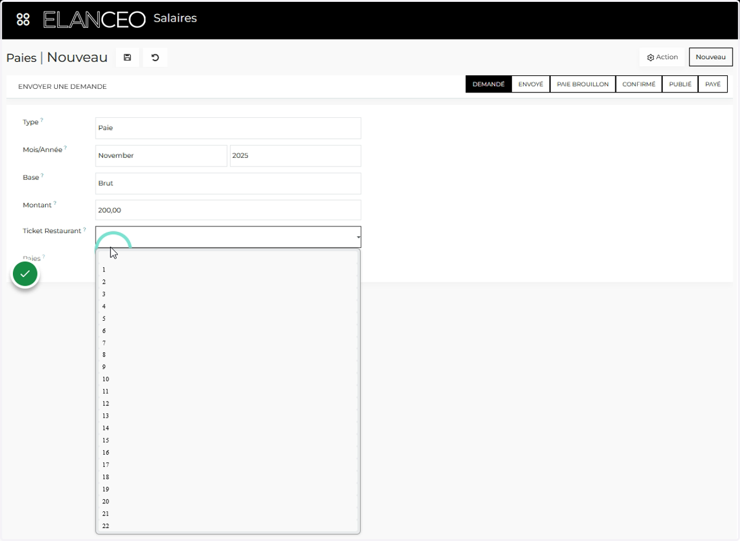The height and width of the screenshot is (541, 740).
Task: Choose option 16 in the list
Action: click(228, 453)
